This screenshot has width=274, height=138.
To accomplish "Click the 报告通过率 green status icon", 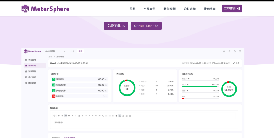I will click(x=54, y=85).
